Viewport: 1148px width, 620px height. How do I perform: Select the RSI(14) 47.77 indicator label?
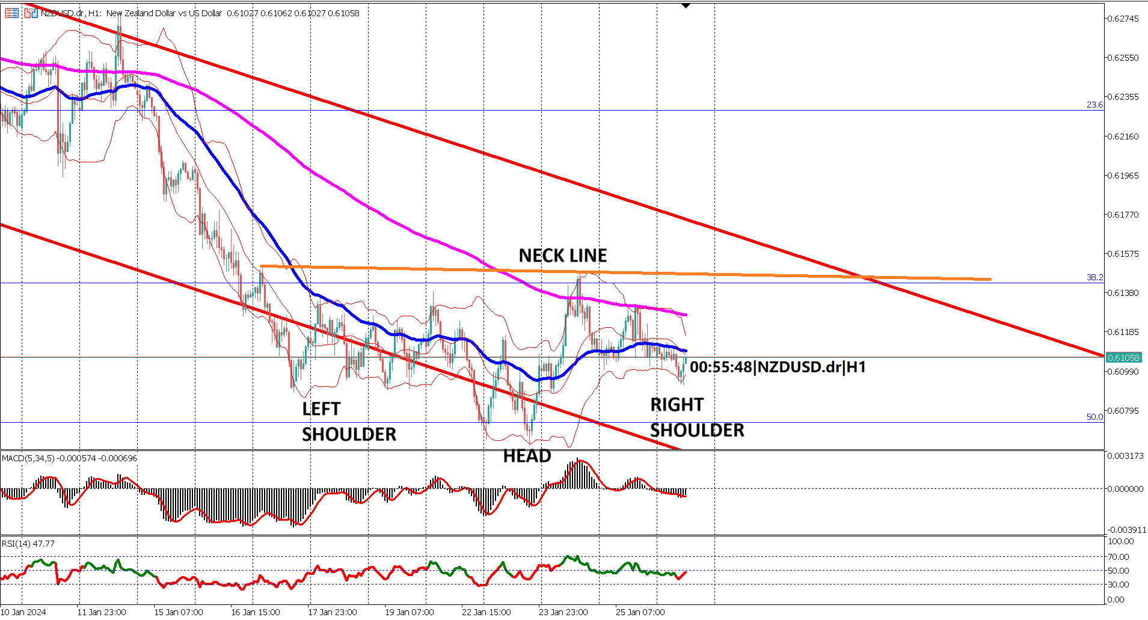coord(28,543)
